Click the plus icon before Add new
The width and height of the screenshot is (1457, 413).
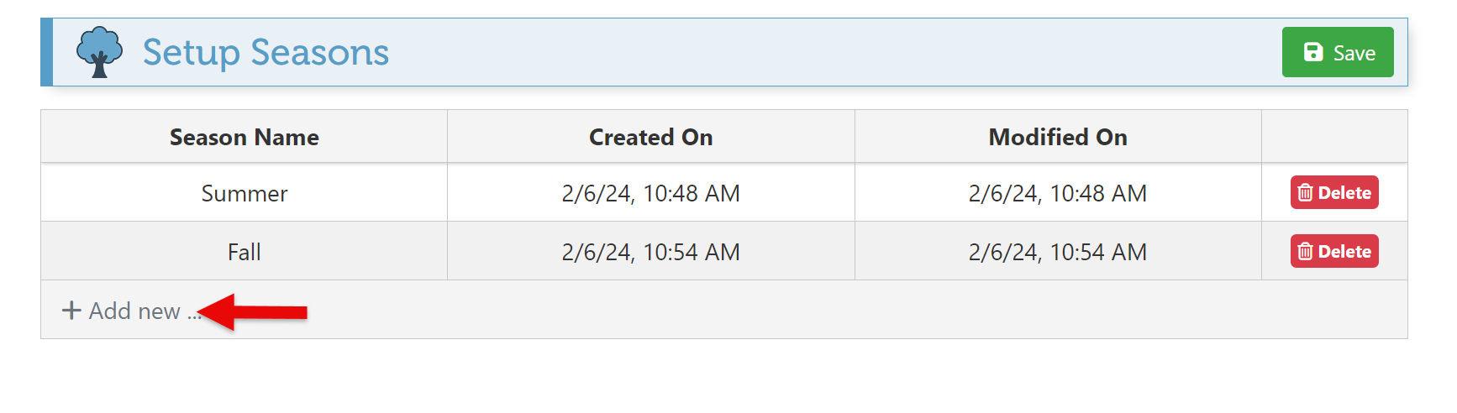71,311
